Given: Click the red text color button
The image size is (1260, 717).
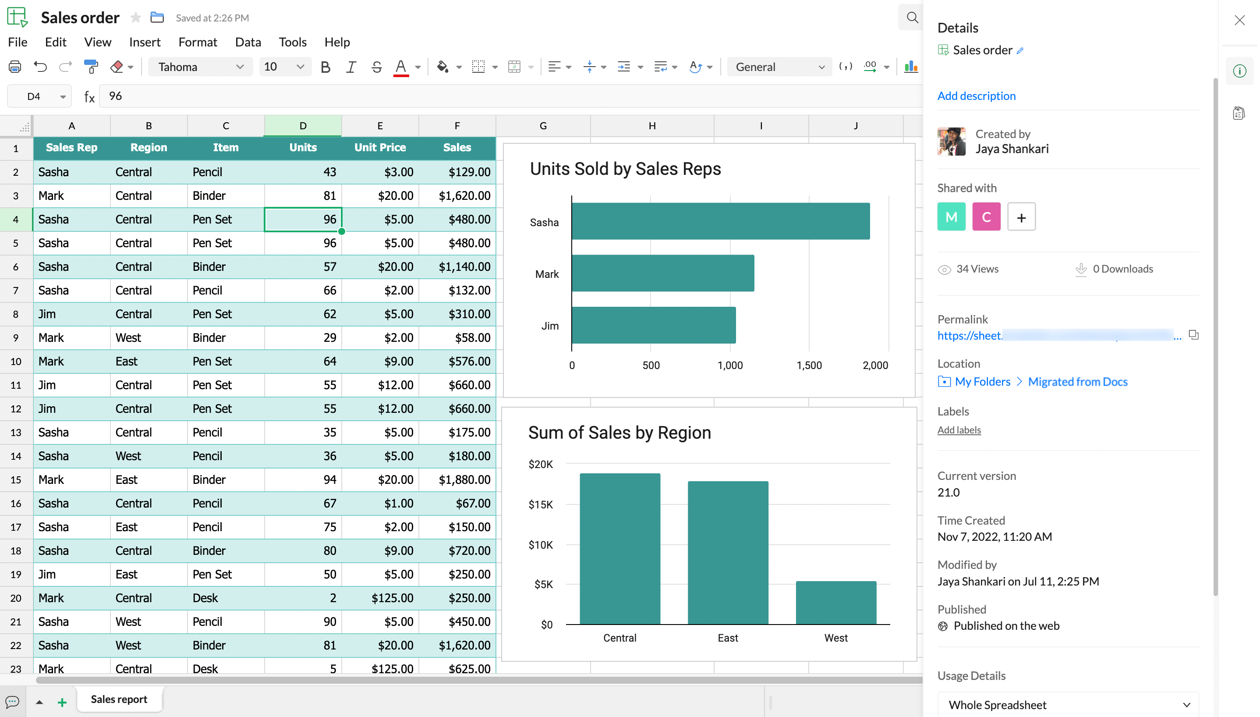Looking at the screenshot, I should pos(401,67).
